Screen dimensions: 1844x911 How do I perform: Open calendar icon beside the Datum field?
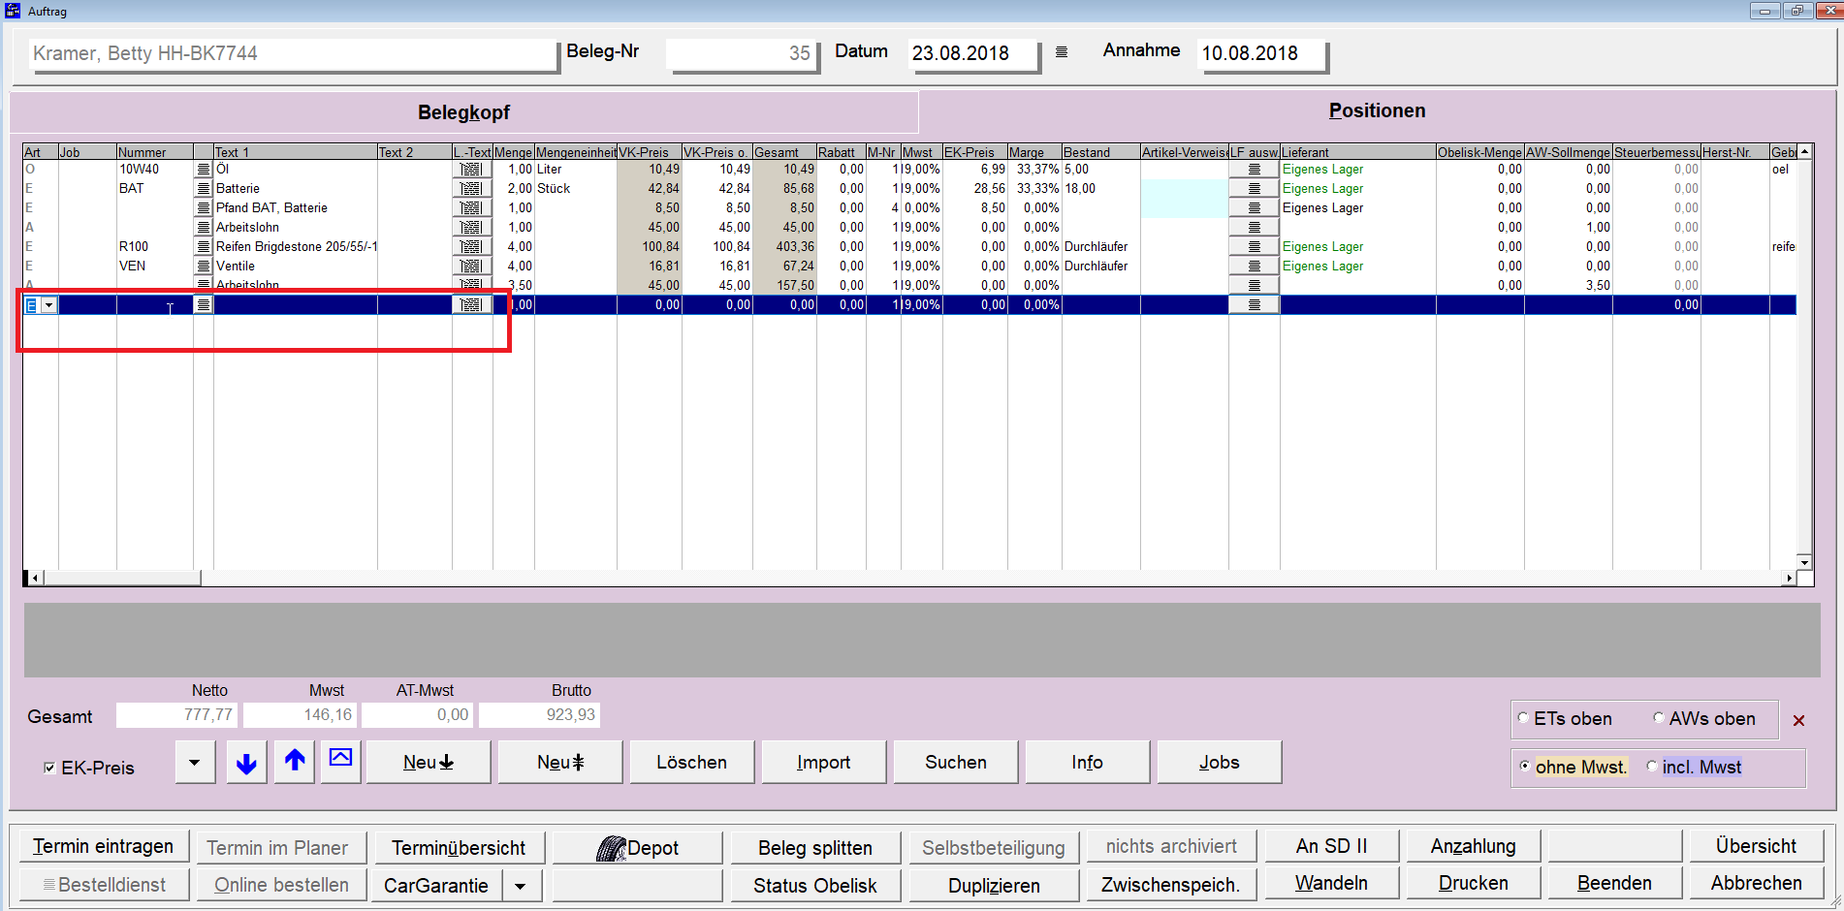1062,52
